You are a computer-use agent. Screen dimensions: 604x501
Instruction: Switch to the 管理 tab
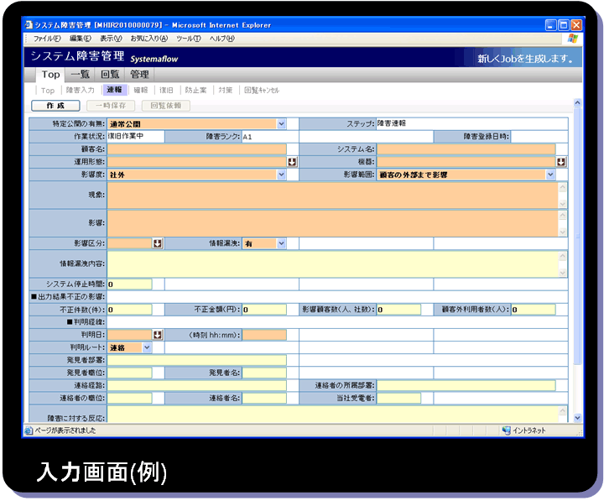pos(139,75)
